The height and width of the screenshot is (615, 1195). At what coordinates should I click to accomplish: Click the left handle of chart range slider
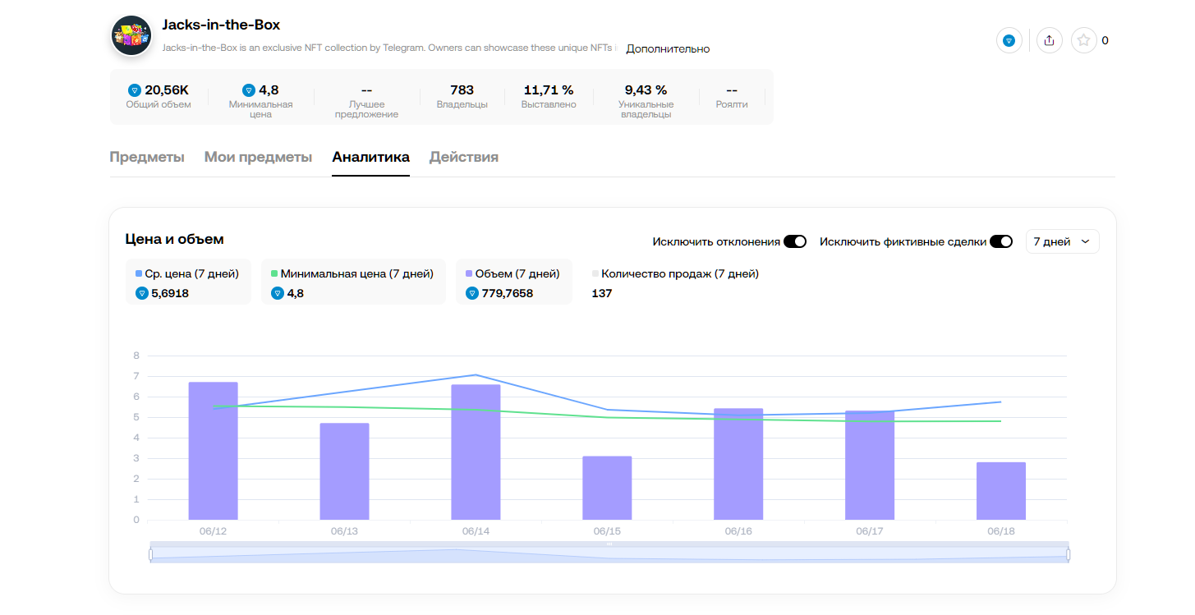(151, 554)
